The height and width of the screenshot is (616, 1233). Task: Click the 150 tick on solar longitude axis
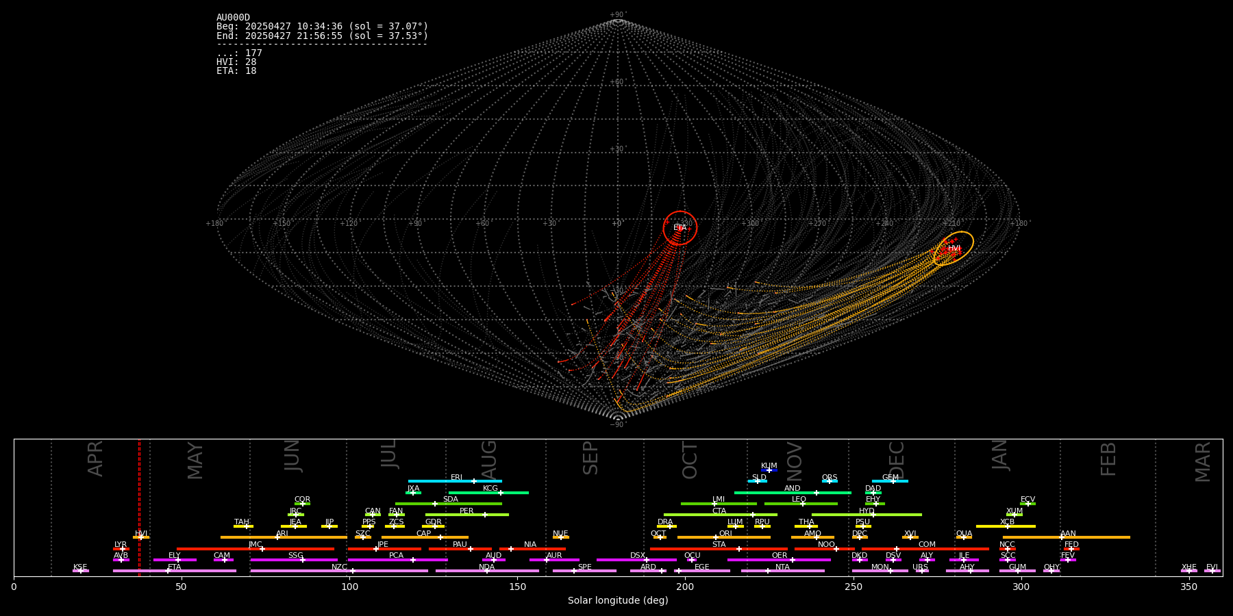tap(517, 587)
